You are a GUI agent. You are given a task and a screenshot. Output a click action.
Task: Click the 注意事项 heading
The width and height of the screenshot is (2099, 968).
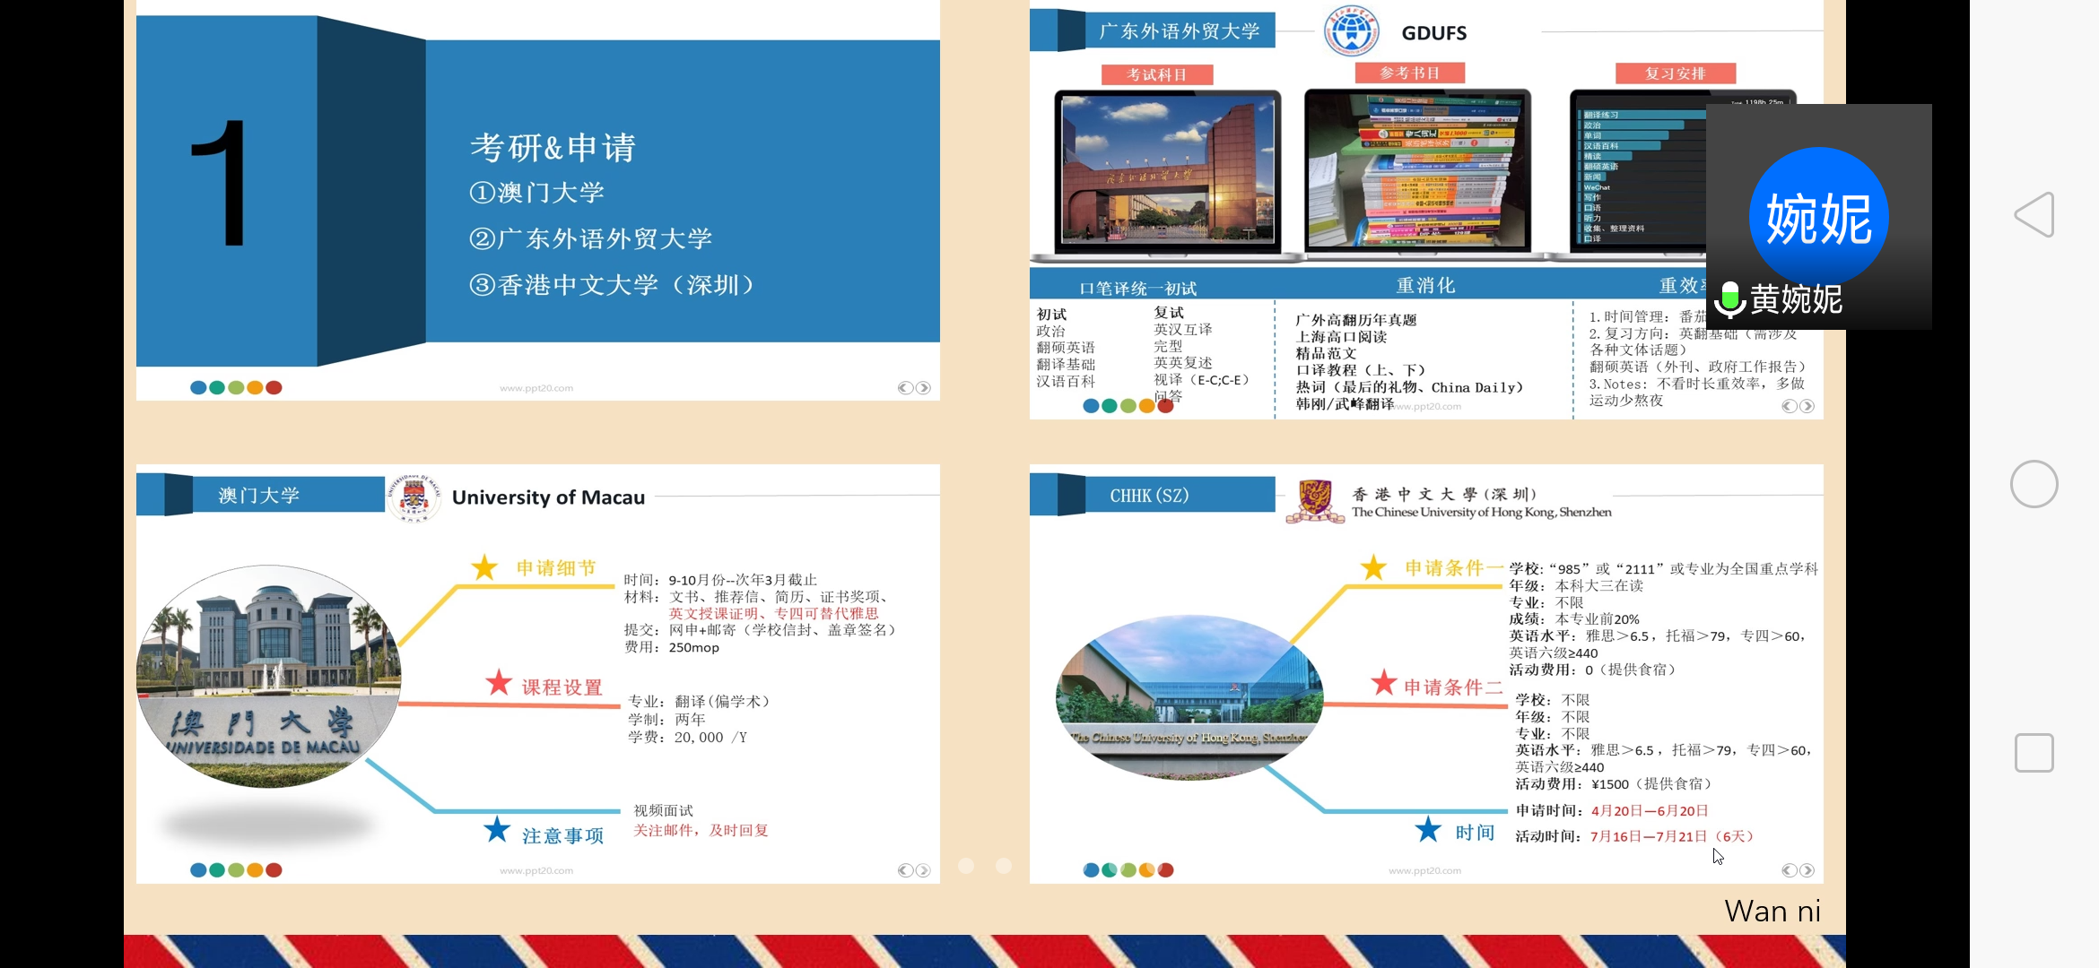(562, 835)
